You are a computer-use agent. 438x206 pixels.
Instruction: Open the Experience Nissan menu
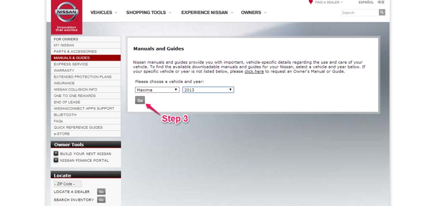(207, 12)
